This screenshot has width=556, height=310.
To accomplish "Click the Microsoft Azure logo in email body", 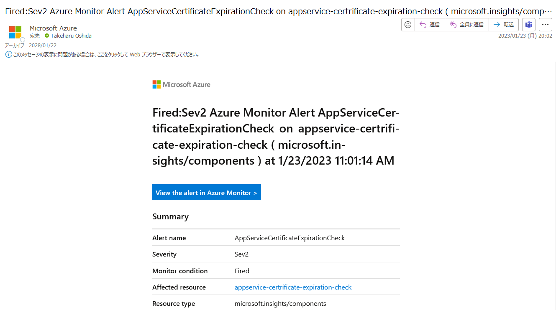I will pos(181,84).
